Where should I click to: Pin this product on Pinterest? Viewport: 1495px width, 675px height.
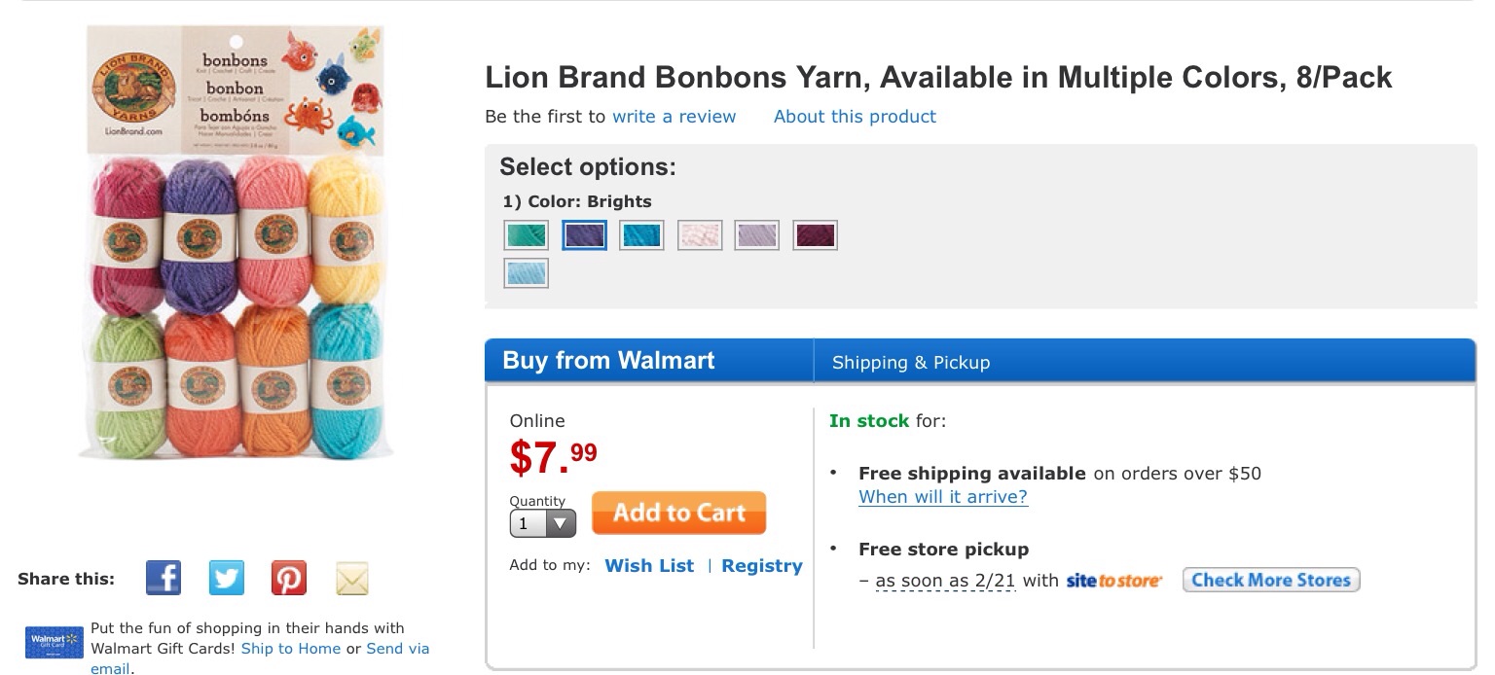[289, 578]
